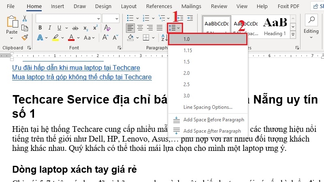This screenshot has width=324, height=182.
Task: Switch to the References tab
Action: click(159, 6)
